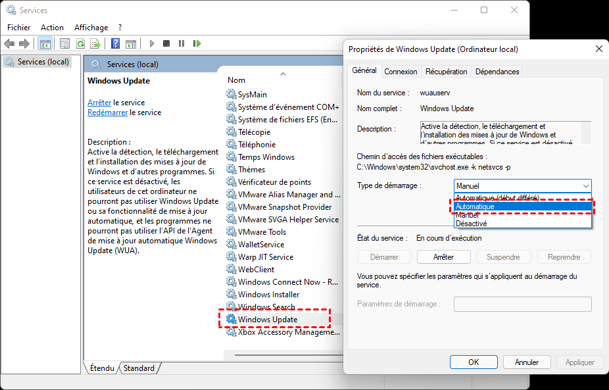This screenshot has height=390, width=609.
Task: Click the gear icon next to VMware Tools
Action: click(231, 232)
